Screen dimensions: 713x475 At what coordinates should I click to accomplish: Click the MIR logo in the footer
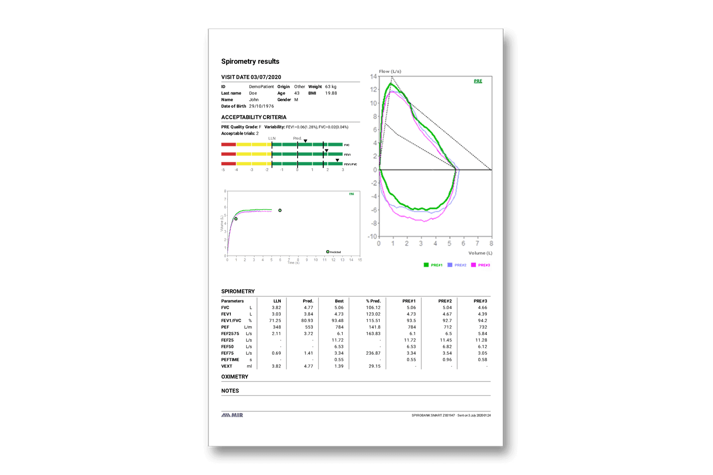pyautogui.click(x=232, y=415)
